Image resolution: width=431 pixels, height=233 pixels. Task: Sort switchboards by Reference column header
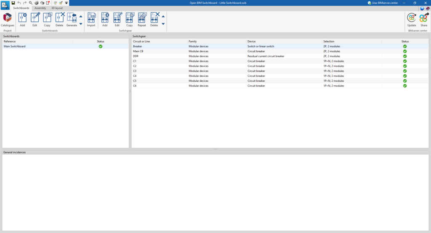tap(37, 42)
